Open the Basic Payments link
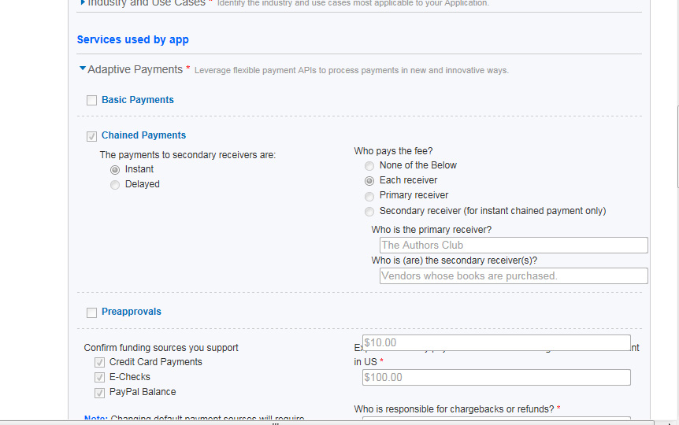The image size is (679, 425). tap(138, 100)
